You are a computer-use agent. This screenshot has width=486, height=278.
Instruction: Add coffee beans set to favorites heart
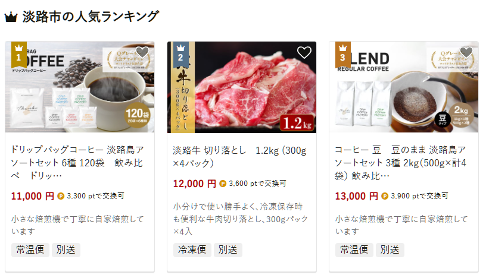coord(466,52)
